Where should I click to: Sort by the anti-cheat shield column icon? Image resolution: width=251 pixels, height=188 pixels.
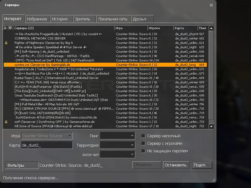[x=10, y=28]
